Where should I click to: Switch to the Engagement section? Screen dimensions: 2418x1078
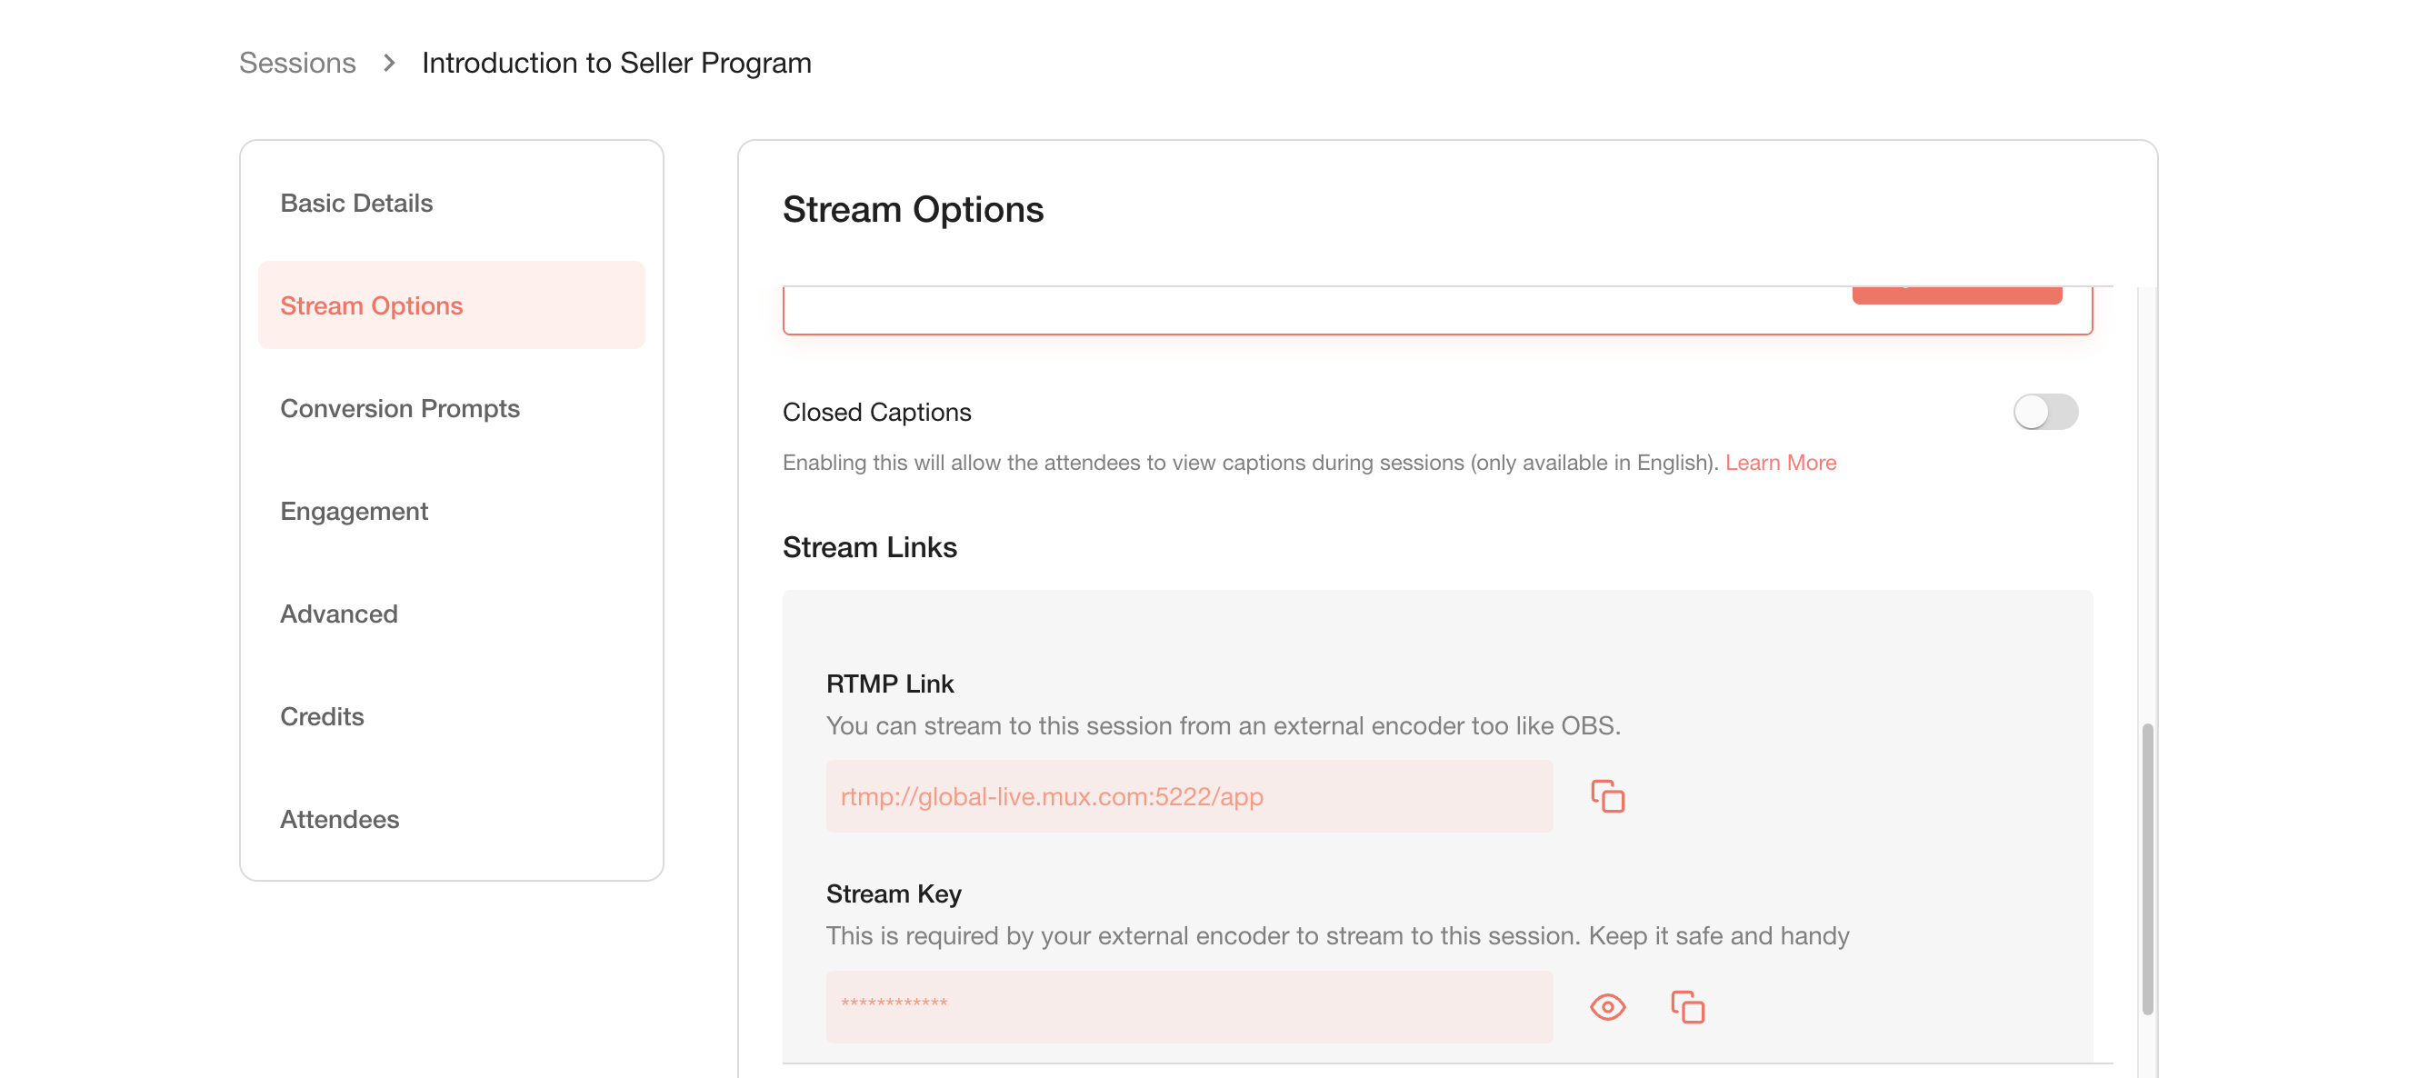[452, 511]
